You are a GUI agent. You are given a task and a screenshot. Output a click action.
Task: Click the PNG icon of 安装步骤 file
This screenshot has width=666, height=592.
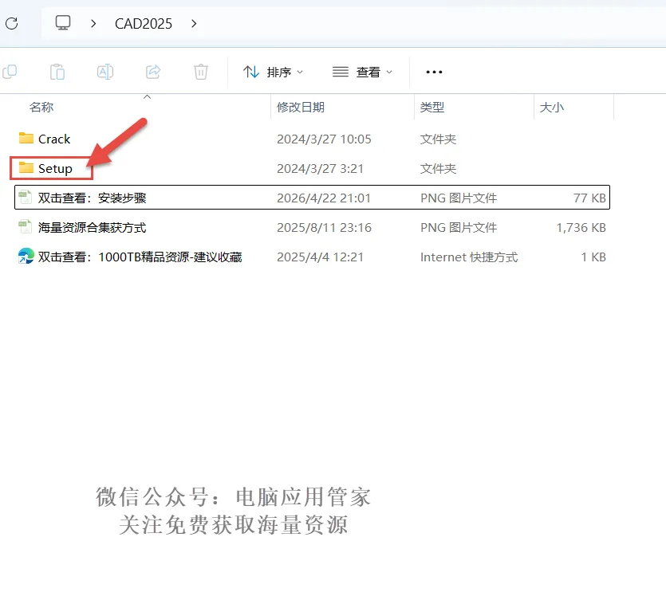[25, 198]
